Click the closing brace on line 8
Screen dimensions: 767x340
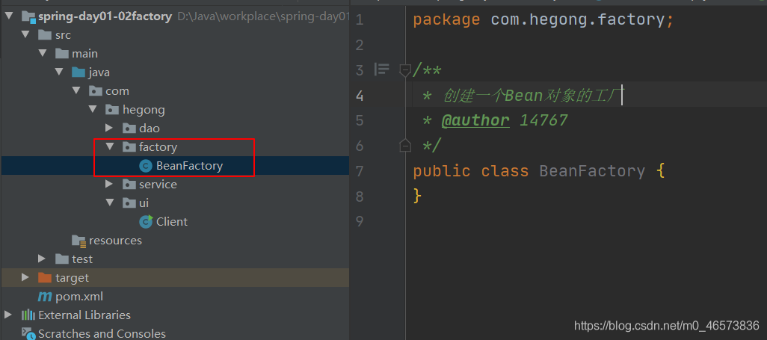(417, 197)
